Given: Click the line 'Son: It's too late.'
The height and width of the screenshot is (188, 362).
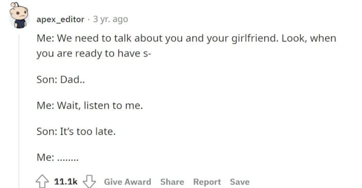Looking at the screenshot, I should point(76,132).
